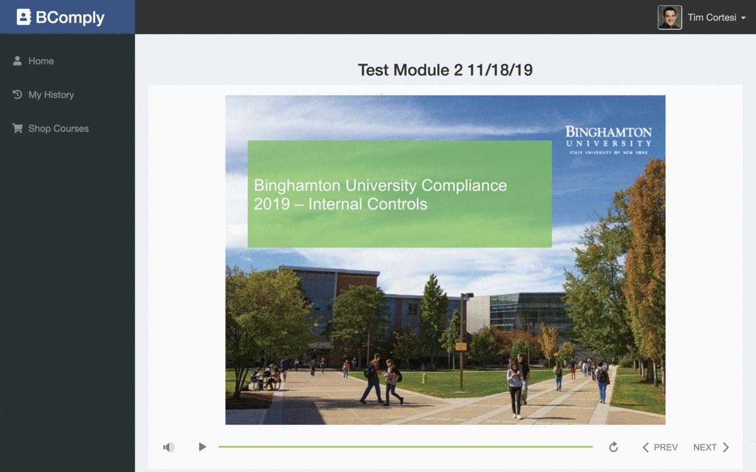
Task: Click the slide title green banner
Action: coord(399,194)
